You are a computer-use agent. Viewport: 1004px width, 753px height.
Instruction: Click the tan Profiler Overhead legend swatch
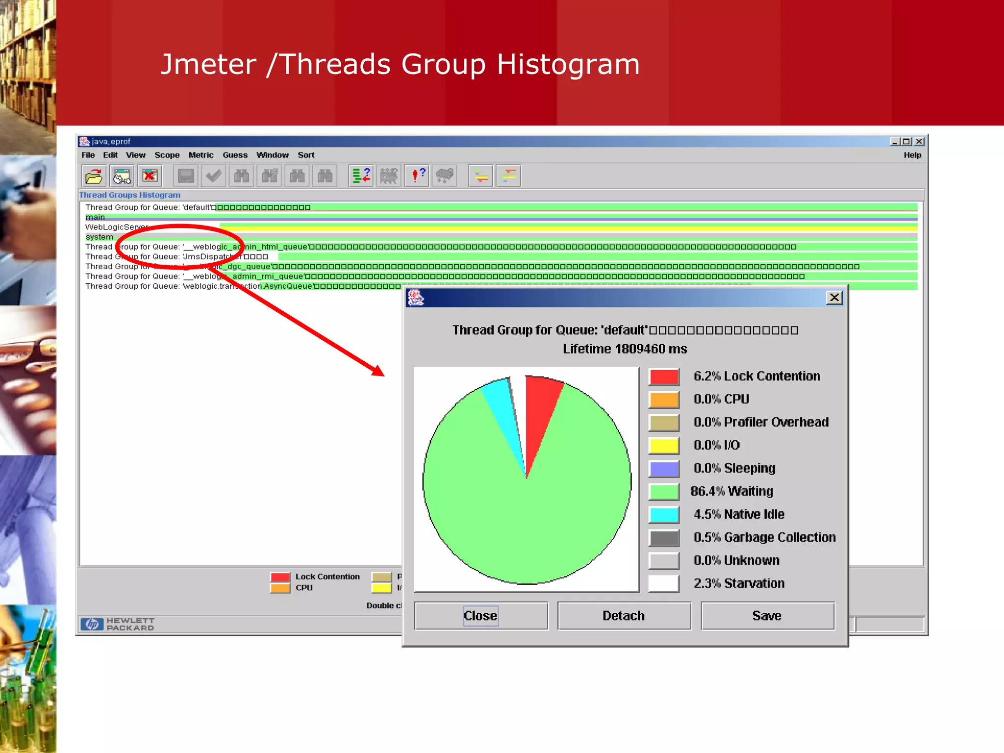(664, 423)
